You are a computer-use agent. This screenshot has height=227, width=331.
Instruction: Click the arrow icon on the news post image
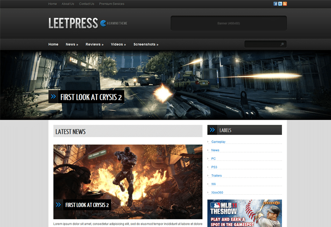[58, 205]
